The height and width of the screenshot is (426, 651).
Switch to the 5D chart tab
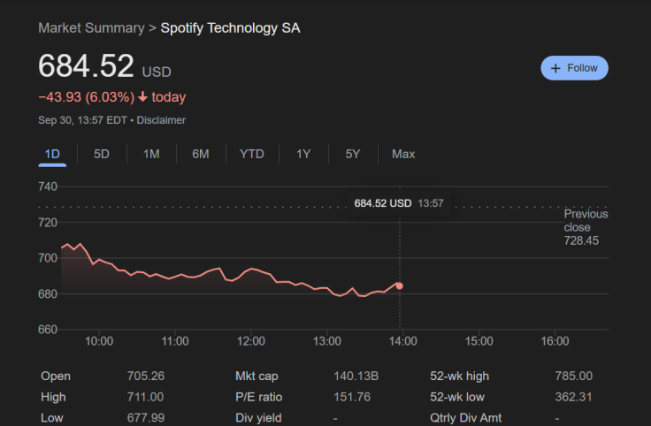coord(102,154)
